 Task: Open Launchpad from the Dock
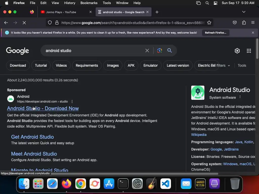pyautogui.click(x=38, y=184)
